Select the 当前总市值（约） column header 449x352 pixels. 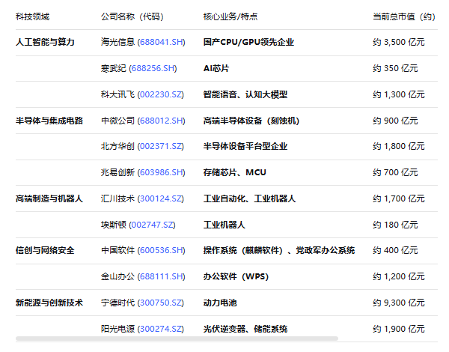coord(404,16)
